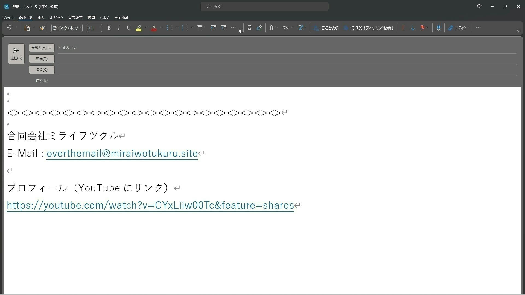The height and width of the screenshot is (295, 525).
Task: Click the numbered list icon
Action: pyautogui.click(x=185, y=28)
